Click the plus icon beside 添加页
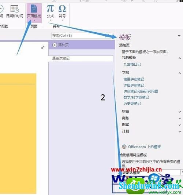This screenshot has width=183, height=195. (x=55, y=45)
